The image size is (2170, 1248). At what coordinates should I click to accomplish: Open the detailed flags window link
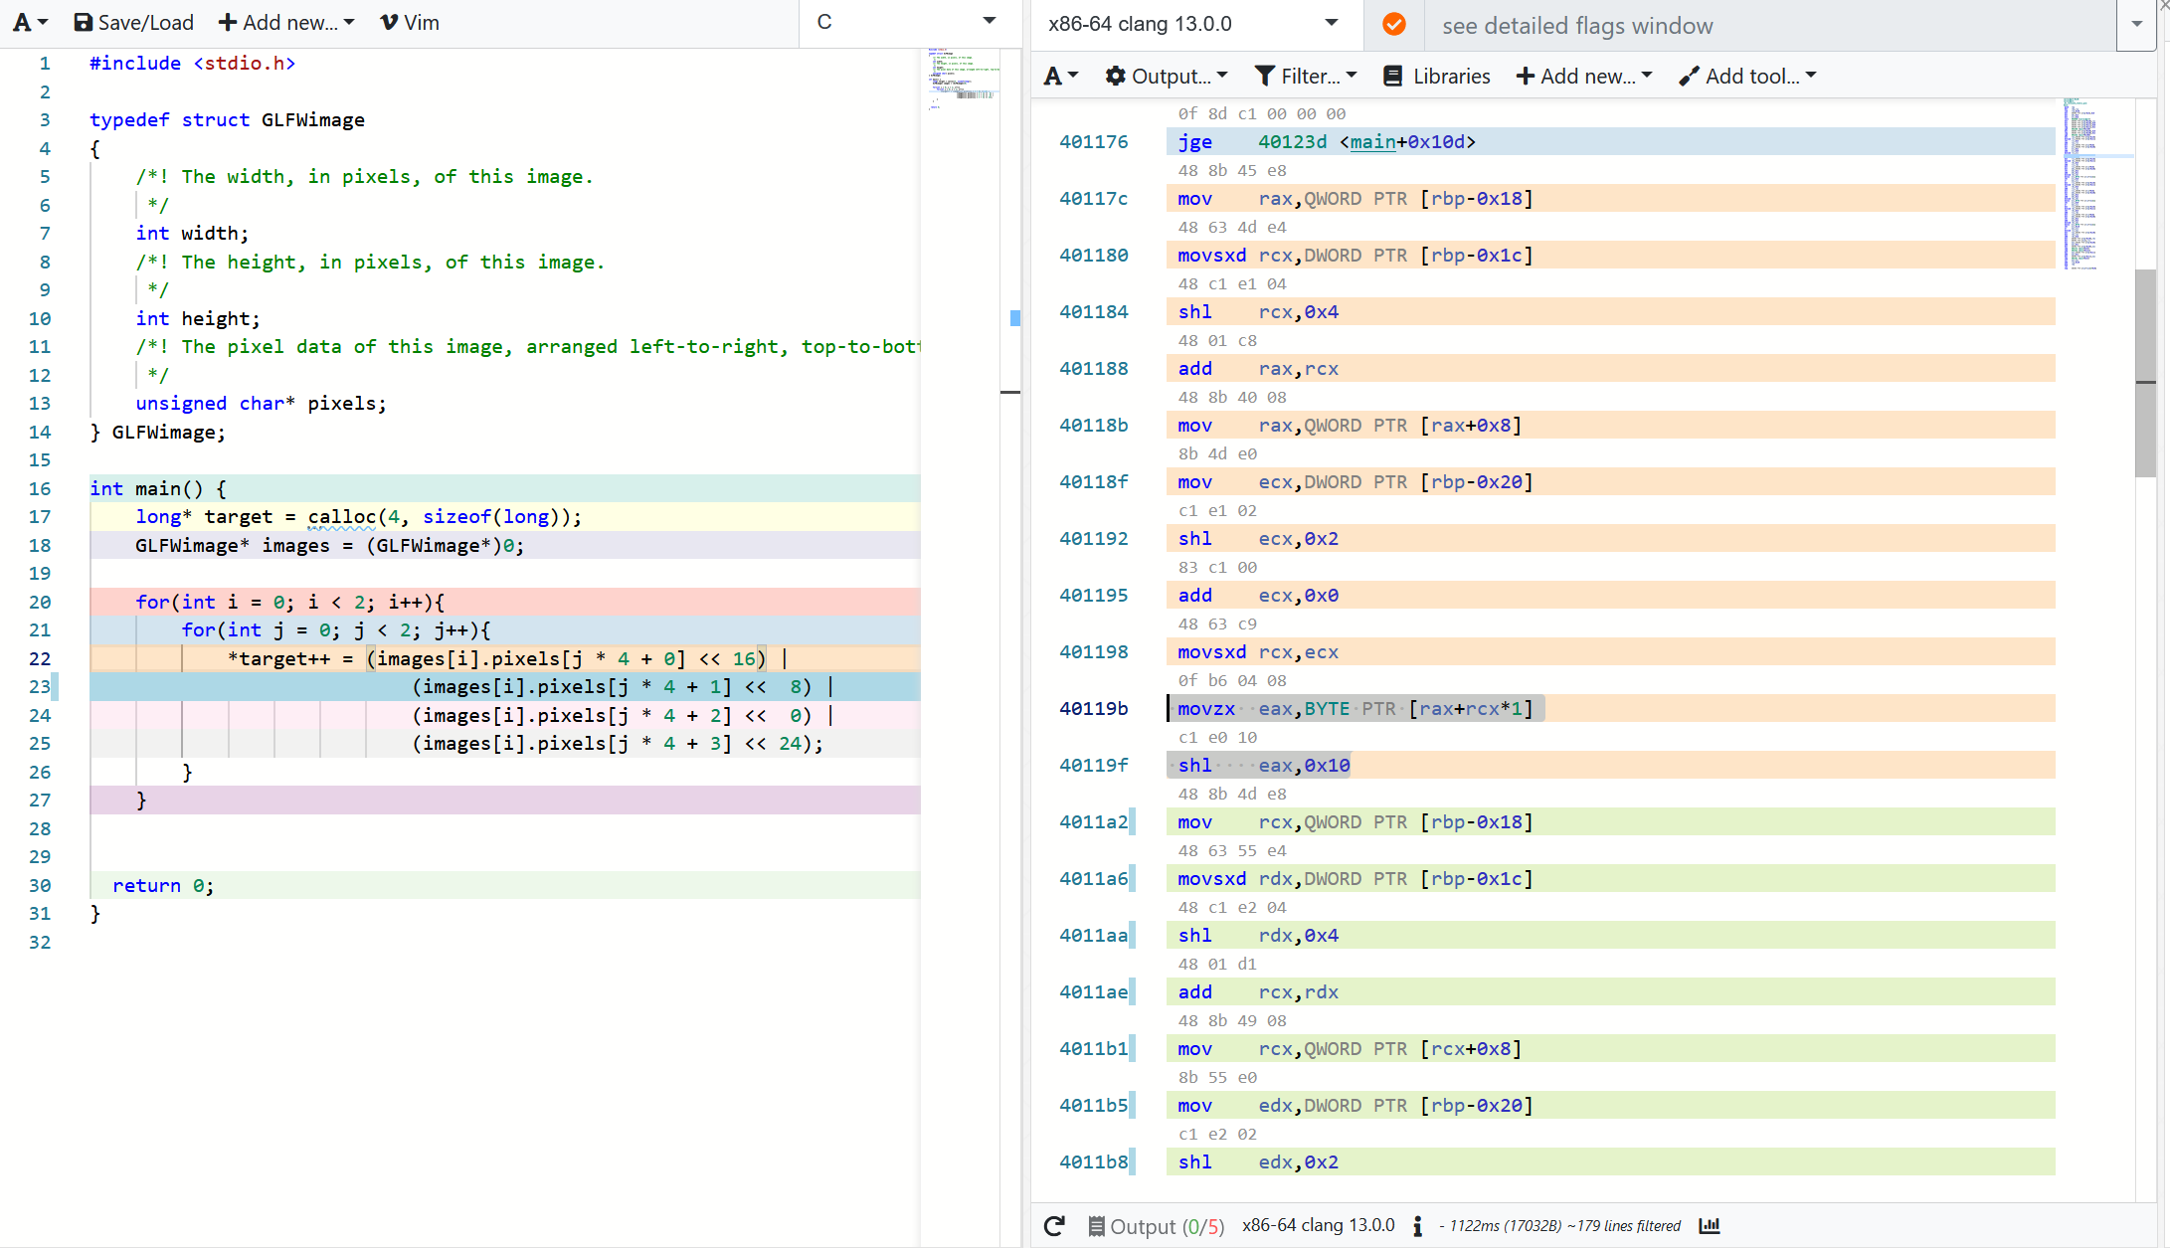click(x=1576, y=26)
